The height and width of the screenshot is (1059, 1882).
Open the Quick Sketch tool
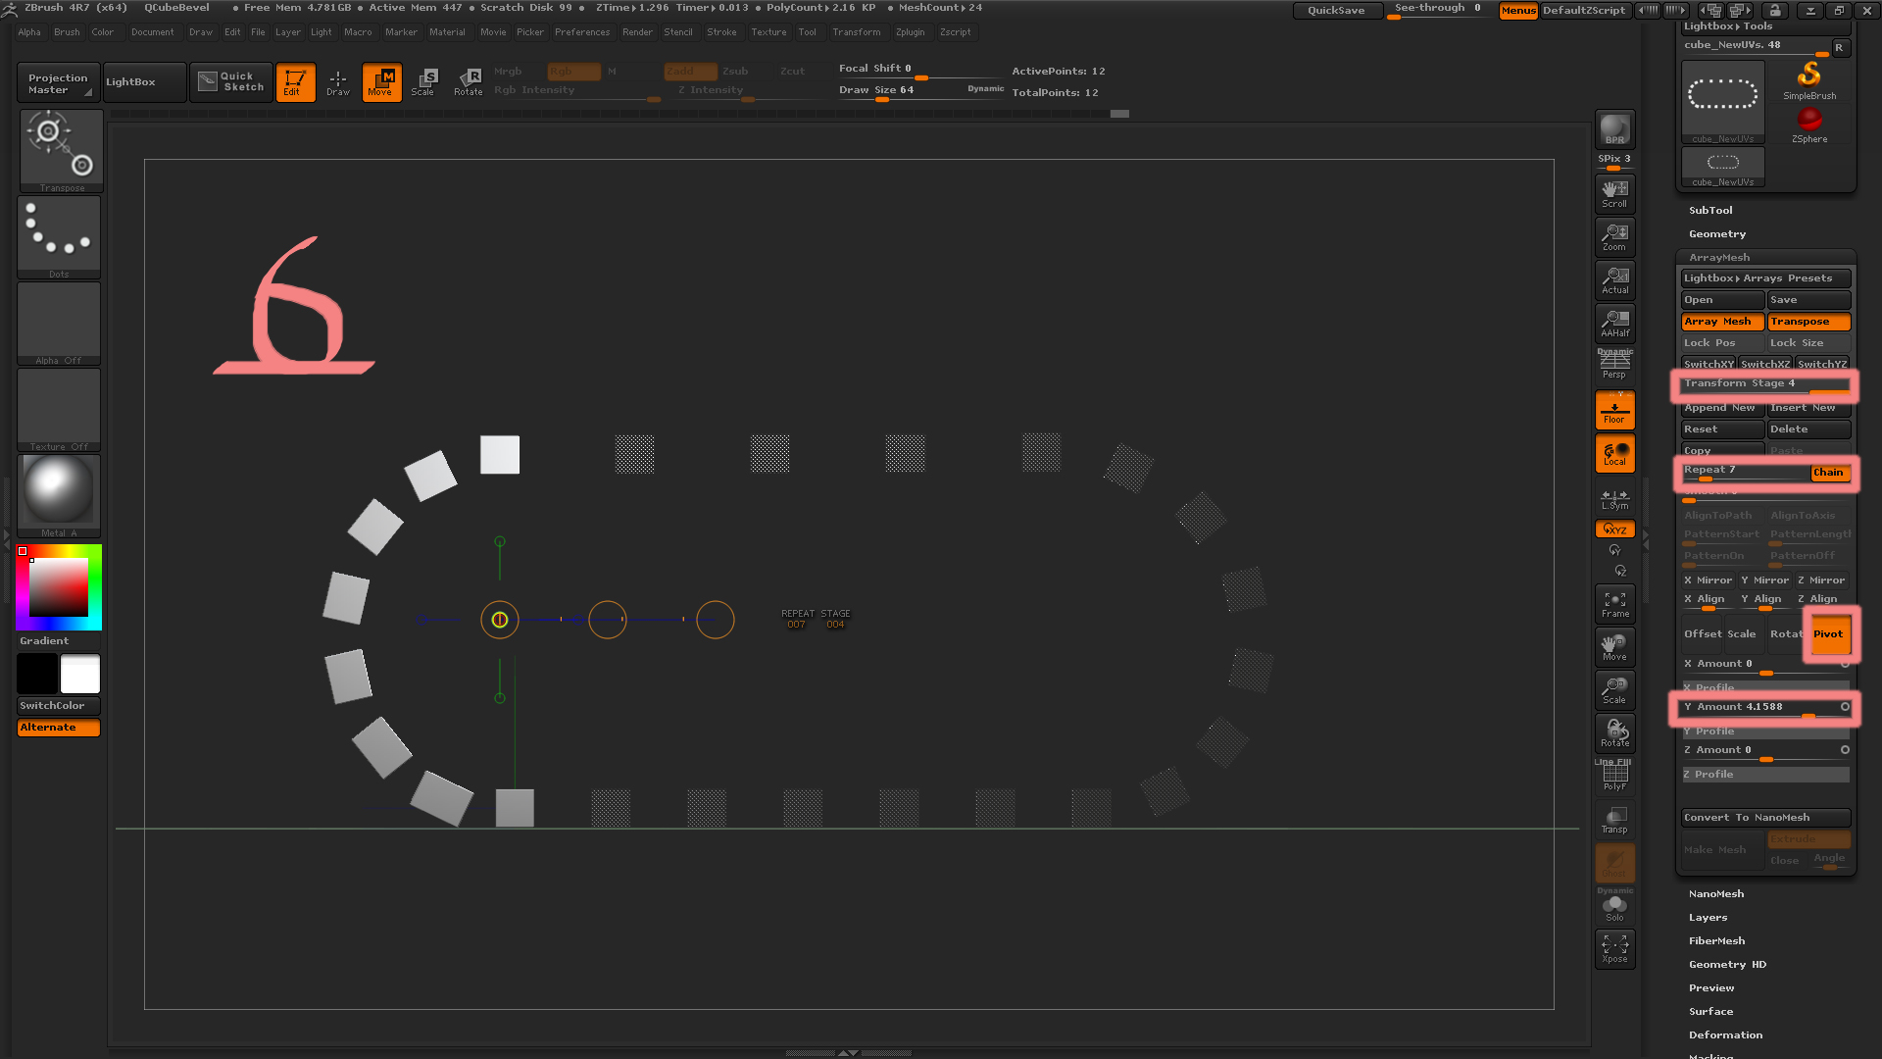tap(231, 82)
